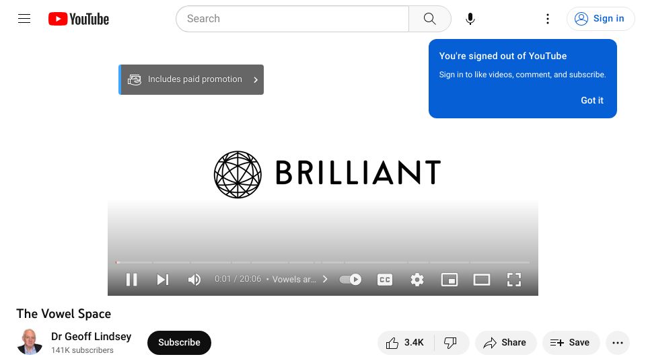Expand the chapter title Vowels ar...

tap(300, 280)
